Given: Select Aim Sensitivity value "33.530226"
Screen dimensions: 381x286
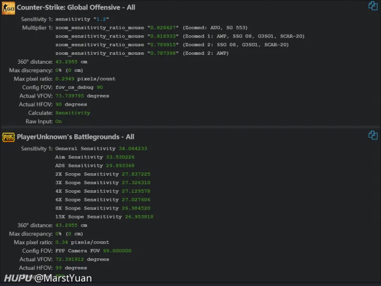Looking at the screenshot, I should click(120, 157).
